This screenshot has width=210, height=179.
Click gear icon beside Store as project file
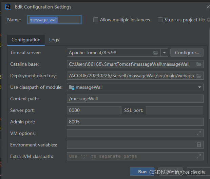pos(208,20)
